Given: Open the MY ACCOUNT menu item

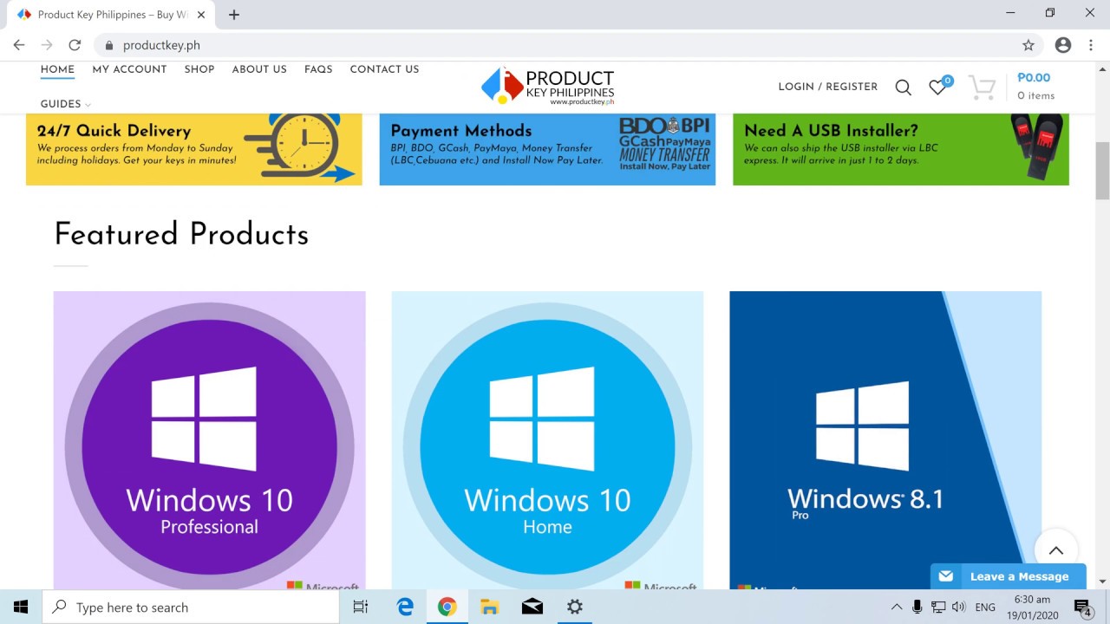Looking at the screenshot, I should click(x=129, y=69).
